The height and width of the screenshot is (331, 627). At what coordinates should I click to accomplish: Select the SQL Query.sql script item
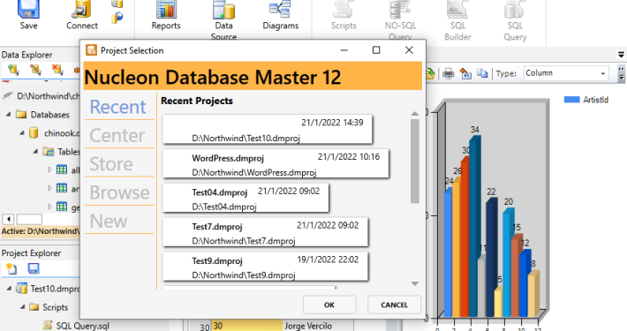click(x=76, y=326)
